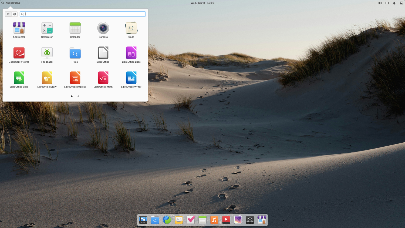The height and width of the screenshot is (228, 405).
Task: Launch AppCenter from the dock
Action: coord(262,220)
